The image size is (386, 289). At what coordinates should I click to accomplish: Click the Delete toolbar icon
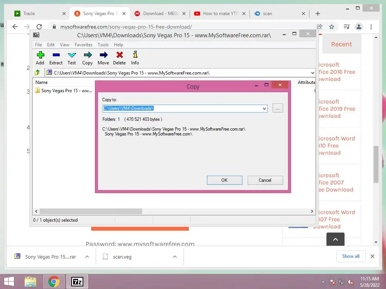click(x=119, y=58)
